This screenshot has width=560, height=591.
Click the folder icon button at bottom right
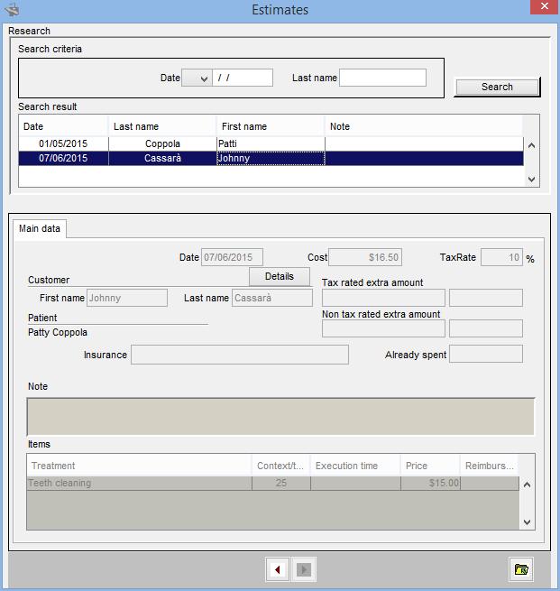click(x=520, y=569)
